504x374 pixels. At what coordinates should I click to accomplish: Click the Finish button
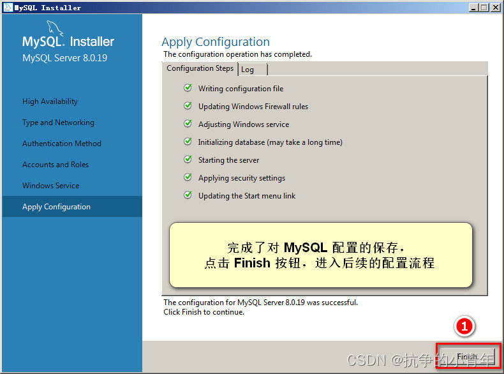point(468,356)
